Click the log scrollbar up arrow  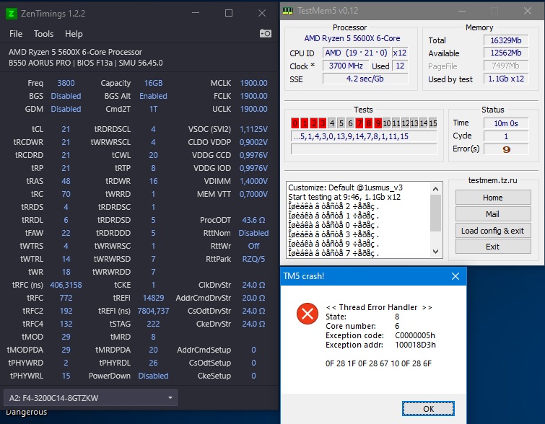[435, 189]
